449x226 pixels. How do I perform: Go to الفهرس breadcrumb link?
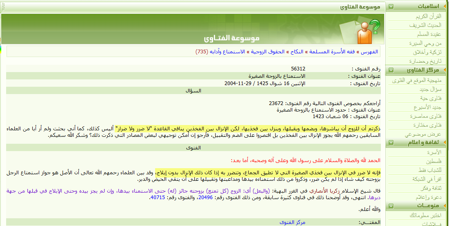click(369, 52)
